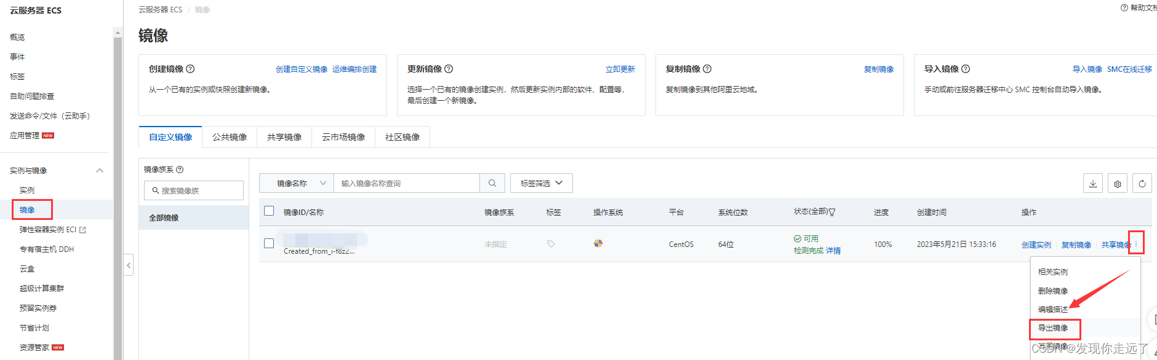Click the 运维编排创建 link
Screen dimensions: 1157x360
[x=354, y=69]
